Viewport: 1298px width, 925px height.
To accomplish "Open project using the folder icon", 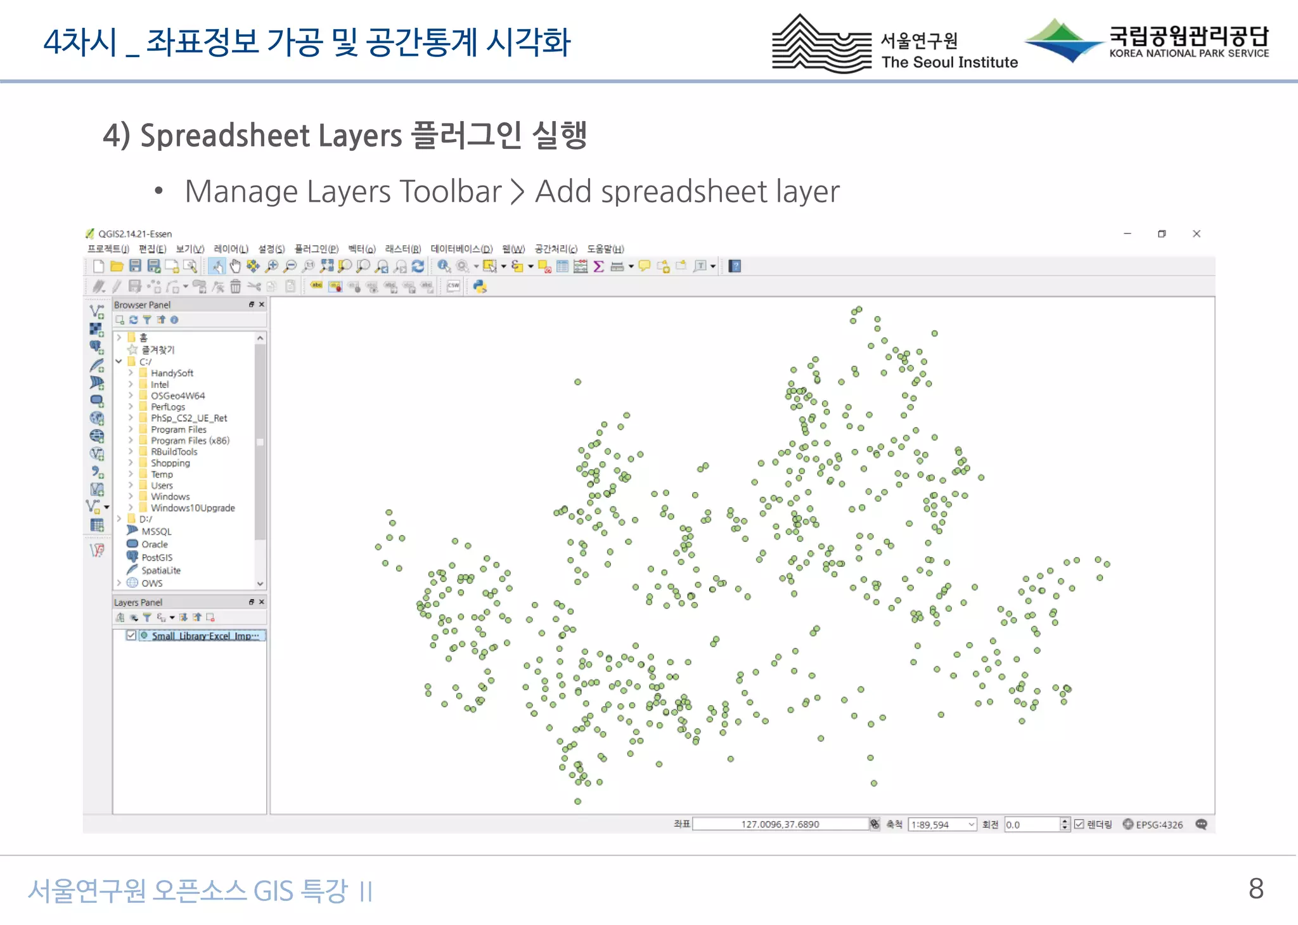I will click(117, 266).
